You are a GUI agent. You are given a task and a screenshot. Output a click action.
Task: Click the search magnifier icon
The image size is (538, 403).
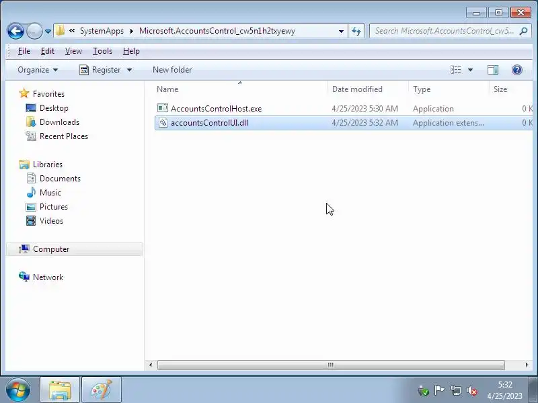click(523, 31)
